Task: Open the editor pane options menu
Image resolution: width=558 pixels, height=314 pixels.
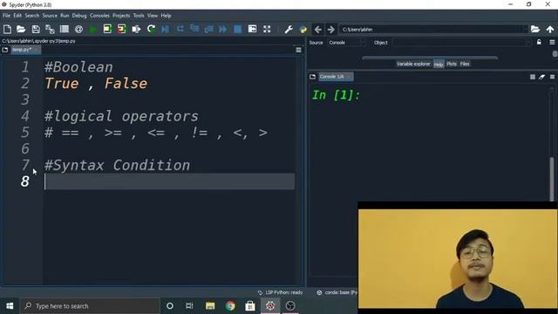Action: [298, 51]
